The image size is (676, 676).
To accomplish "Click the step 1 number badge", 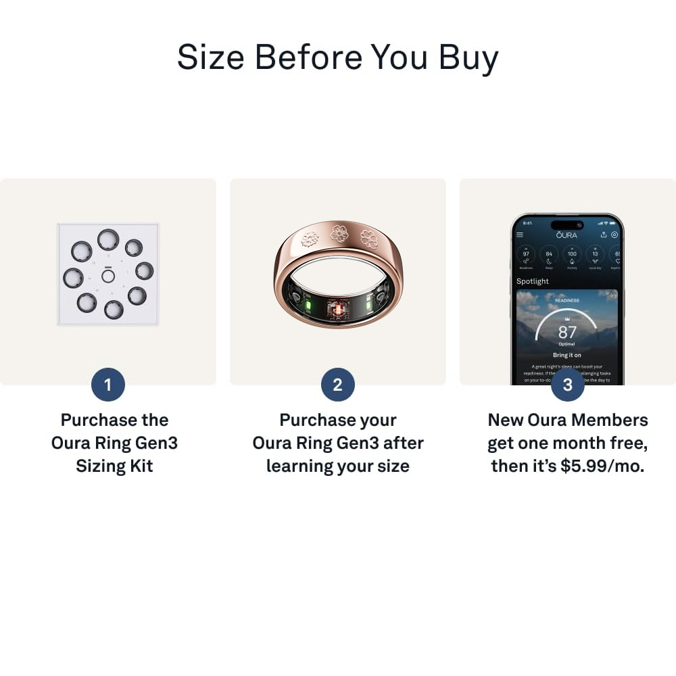I will (107, 385).
